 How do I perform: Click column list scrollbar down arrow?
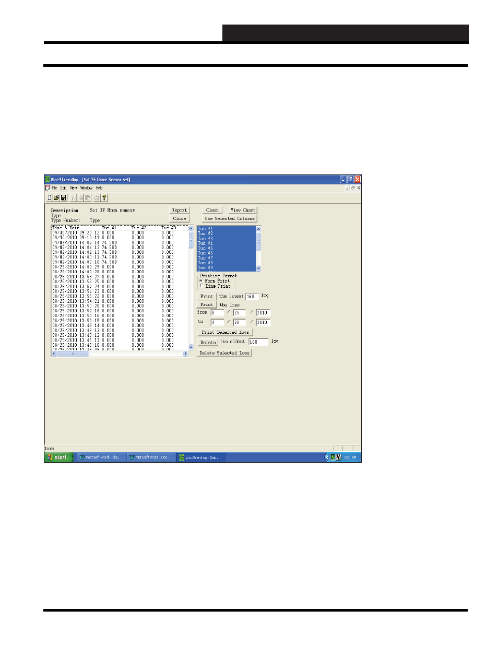tap(258, 268)
